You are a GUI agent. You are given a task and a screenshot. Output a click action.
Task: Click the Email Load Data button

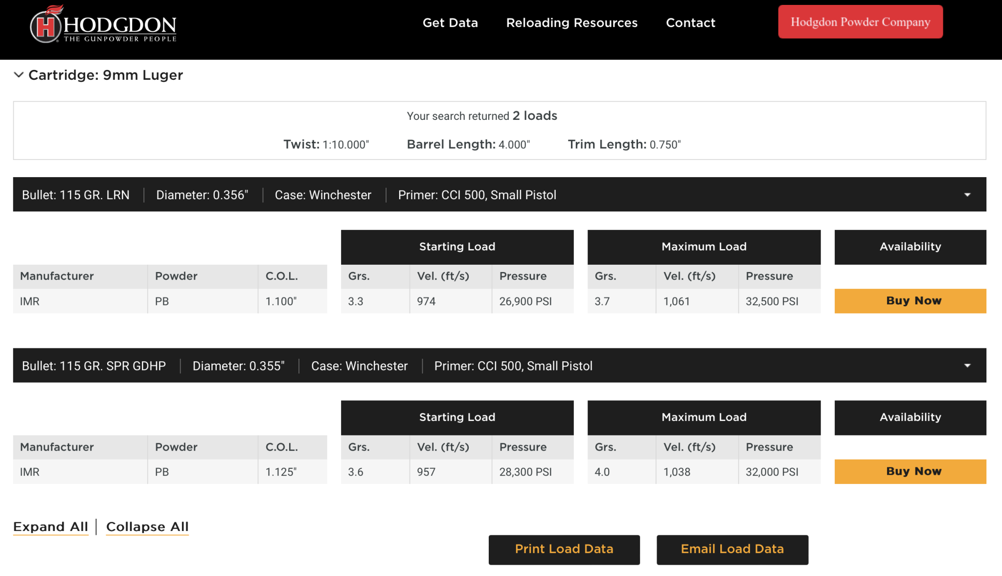[732, 549]
